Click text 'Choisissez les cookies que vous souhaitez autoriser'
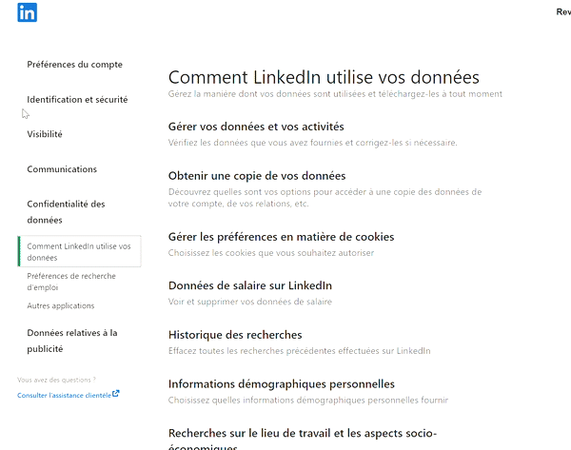This screenshot has height=450, width=571. [x=271, y=253]
